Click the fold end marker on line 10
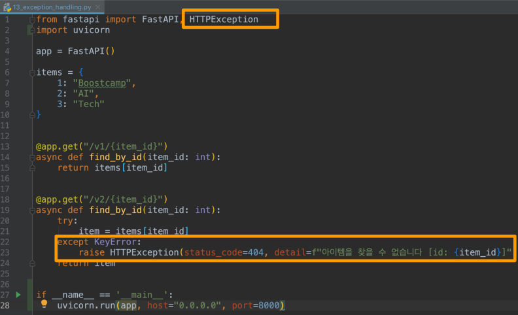 pos(33,115)
